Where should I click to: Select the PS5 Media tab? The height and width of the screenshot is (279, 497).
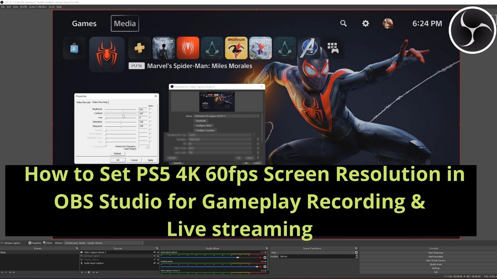[x=125, y=24]
